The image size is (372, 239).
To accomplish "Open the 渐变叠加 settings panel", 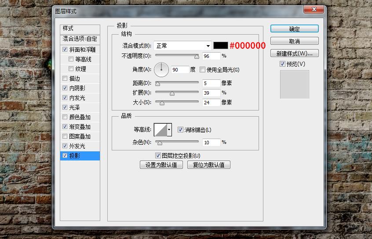I will pos(80,127).
